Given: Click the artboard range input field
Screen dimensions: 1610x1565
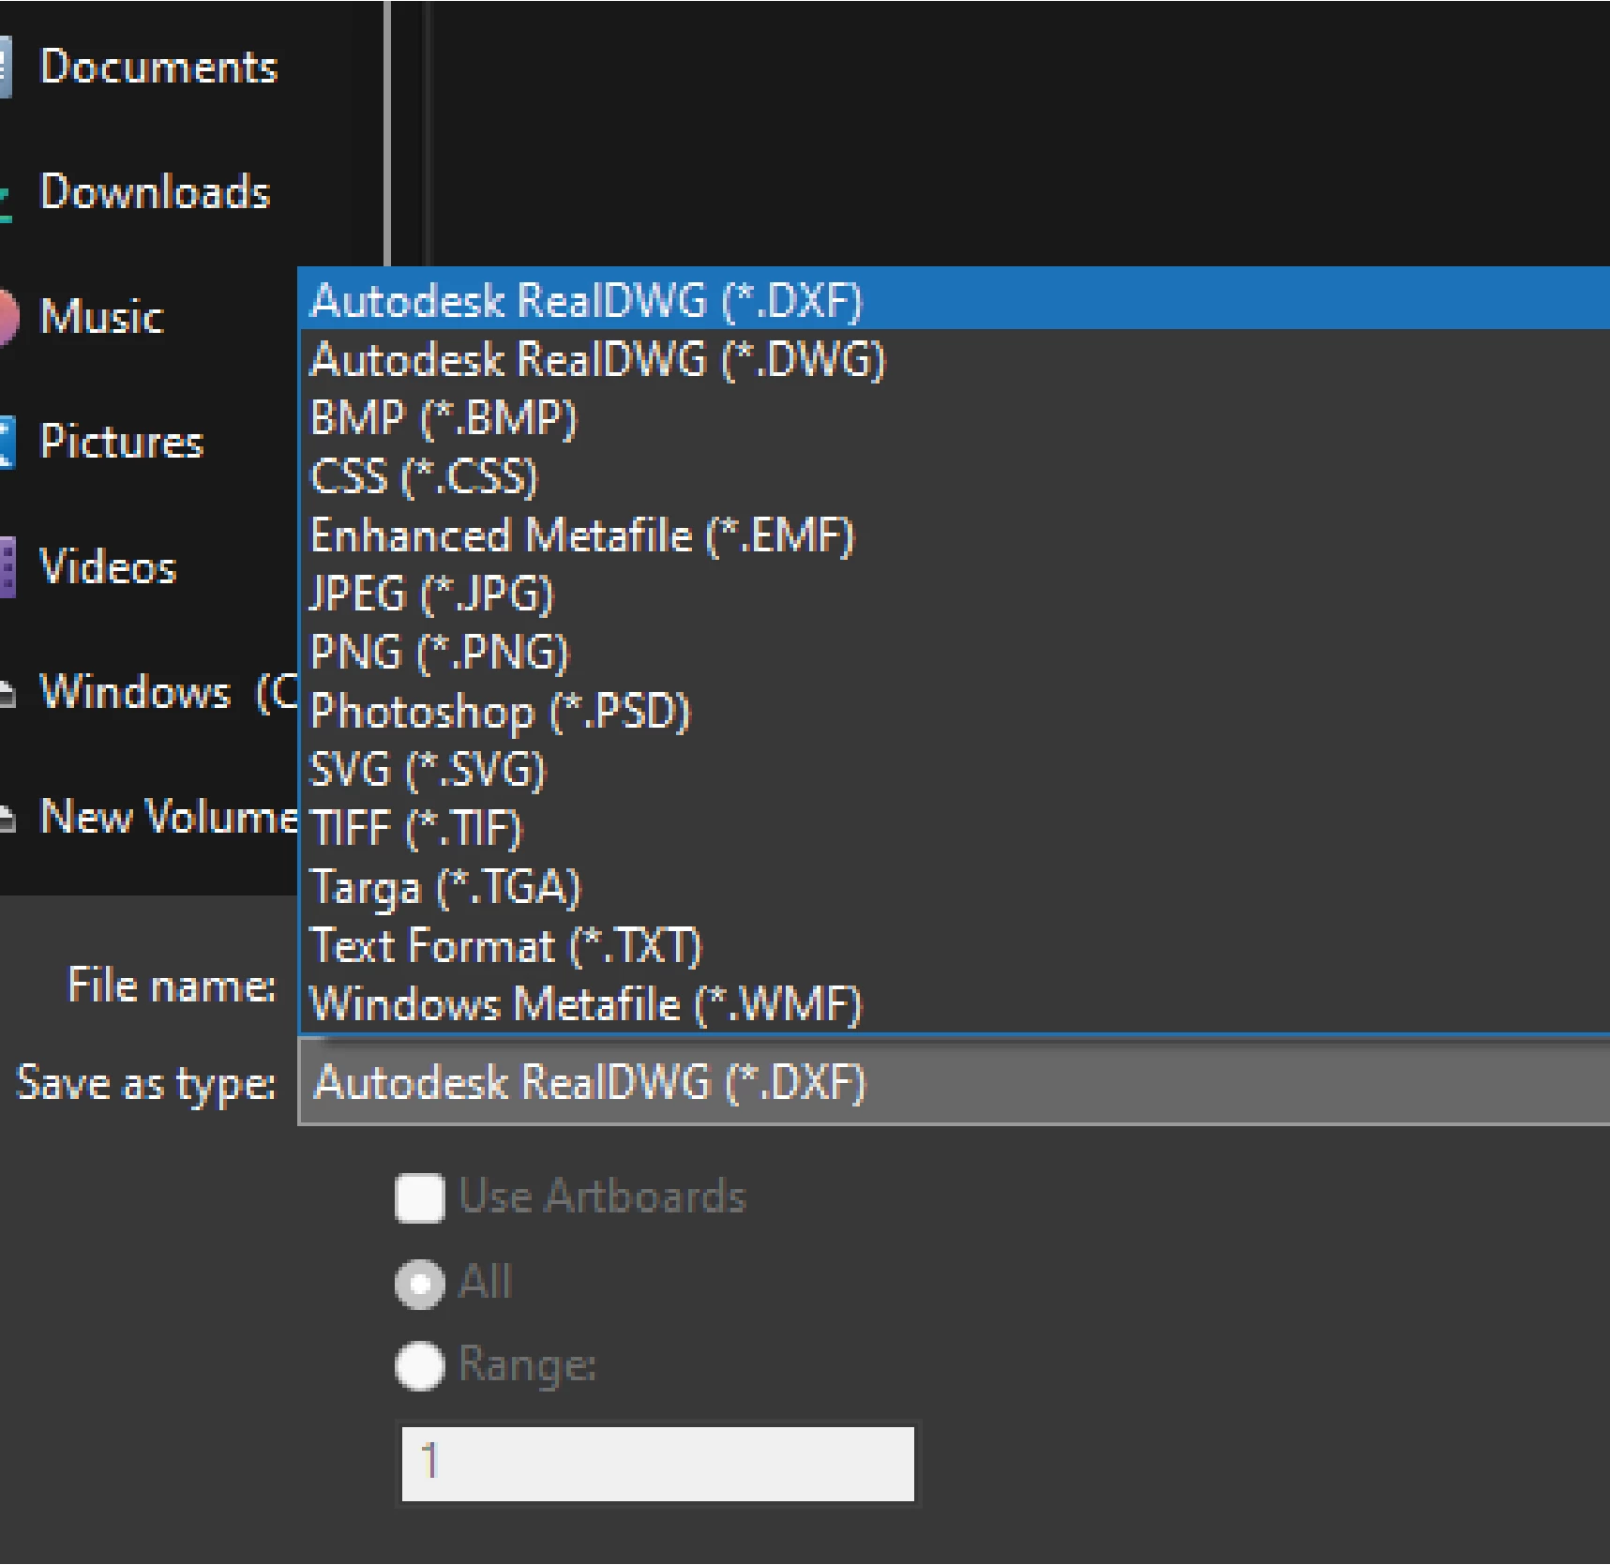Looking at the screenshot, I should [x=657, y=1464].
